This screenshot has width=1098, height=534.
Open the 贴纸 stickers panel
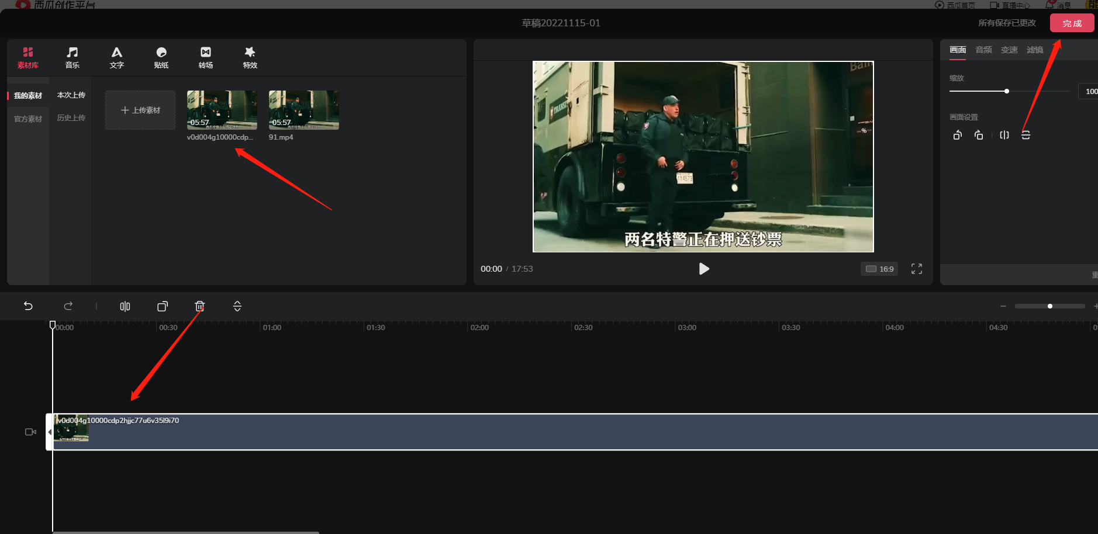pos(161,57)
